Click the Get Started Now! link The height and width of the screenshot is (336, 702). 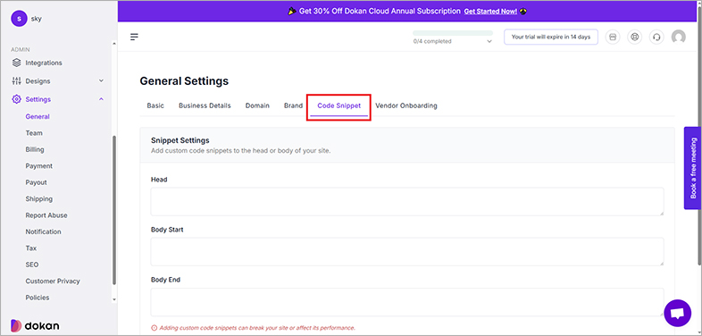click(x=490, y=12)
